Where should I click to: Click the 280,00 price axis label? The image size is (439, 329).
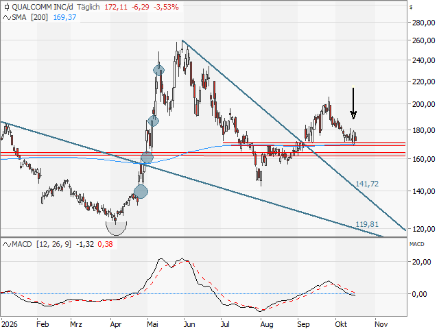[x=424, y=23]
